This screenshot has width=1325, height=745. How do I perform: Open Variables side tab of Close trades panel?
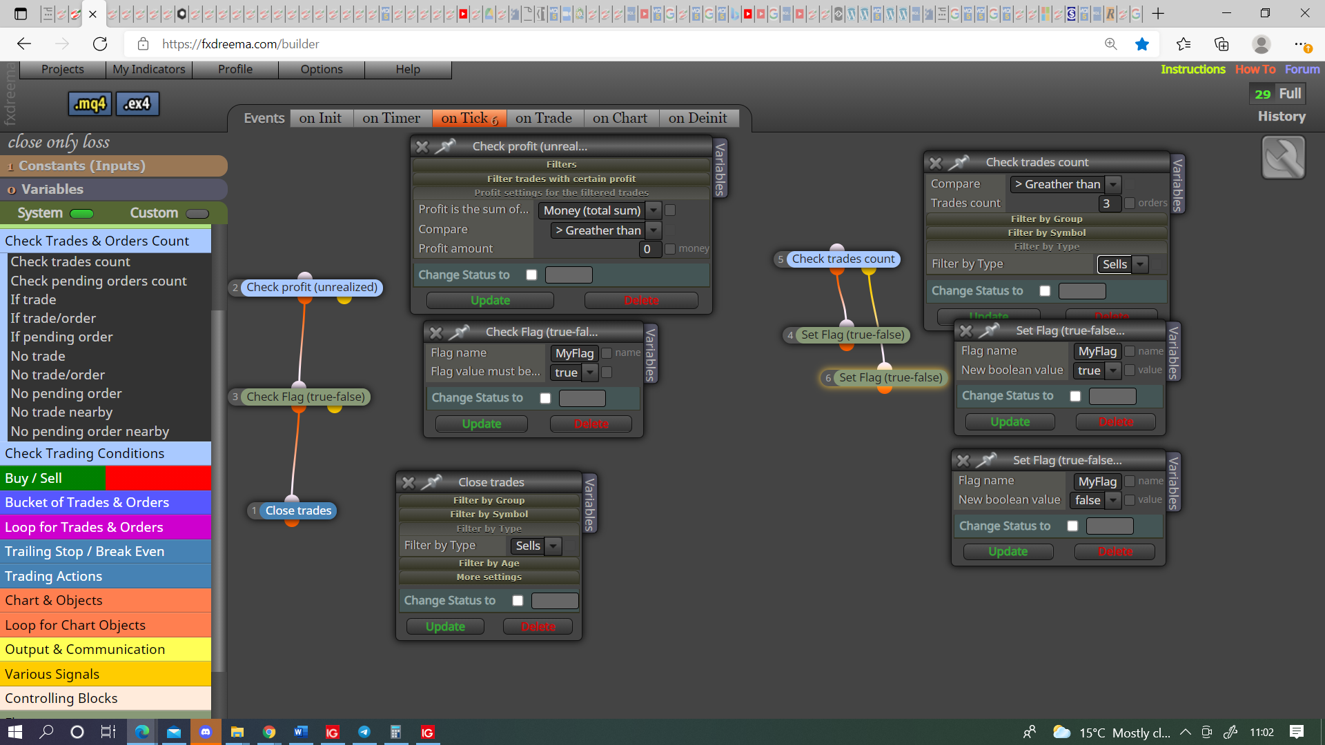[589, 504]
